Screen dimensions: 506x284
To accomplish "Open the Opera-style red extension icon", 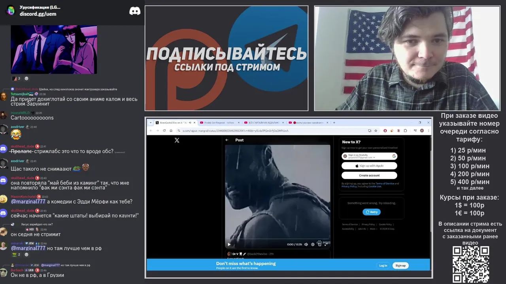I will pos(385,131).
